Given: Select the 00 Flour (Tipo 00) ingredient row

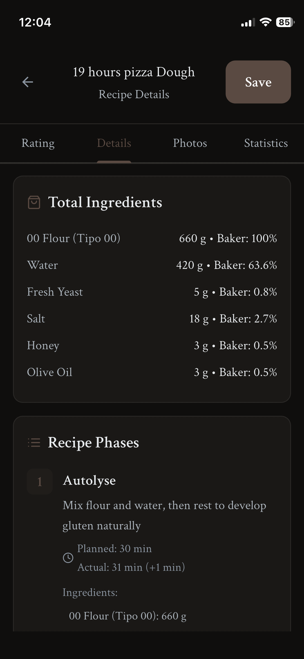Looking at the screenshot, I should pos(152,238).
